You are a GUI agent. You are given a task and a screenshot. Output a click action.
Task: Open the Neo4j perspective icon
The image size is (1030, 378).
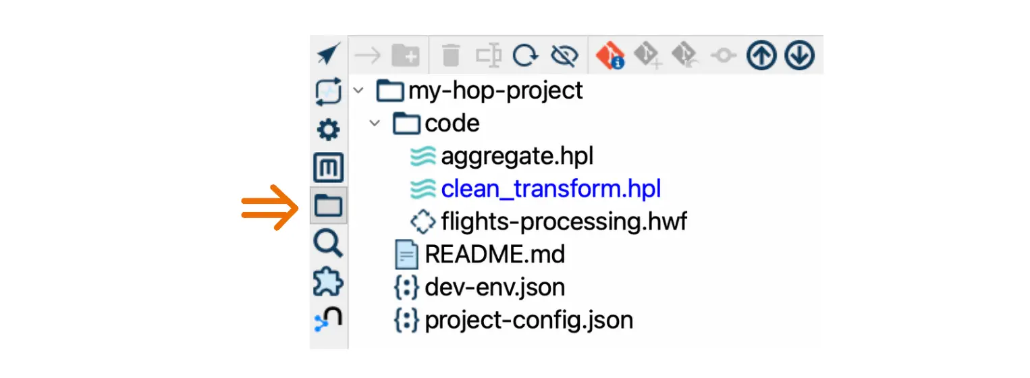point(329,319)
